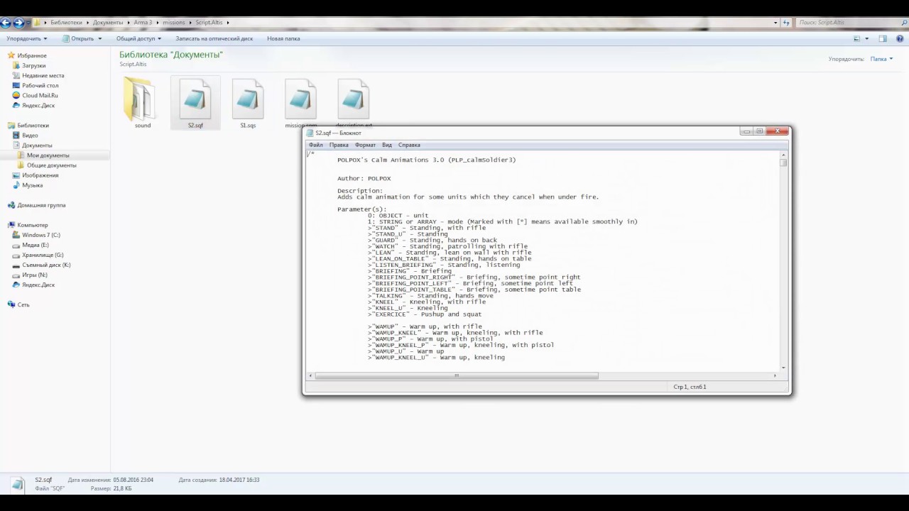The width and height of the screenshot is (909, 511).
Task: Select Изображения library in sidebar
Action: pos(40,175)
